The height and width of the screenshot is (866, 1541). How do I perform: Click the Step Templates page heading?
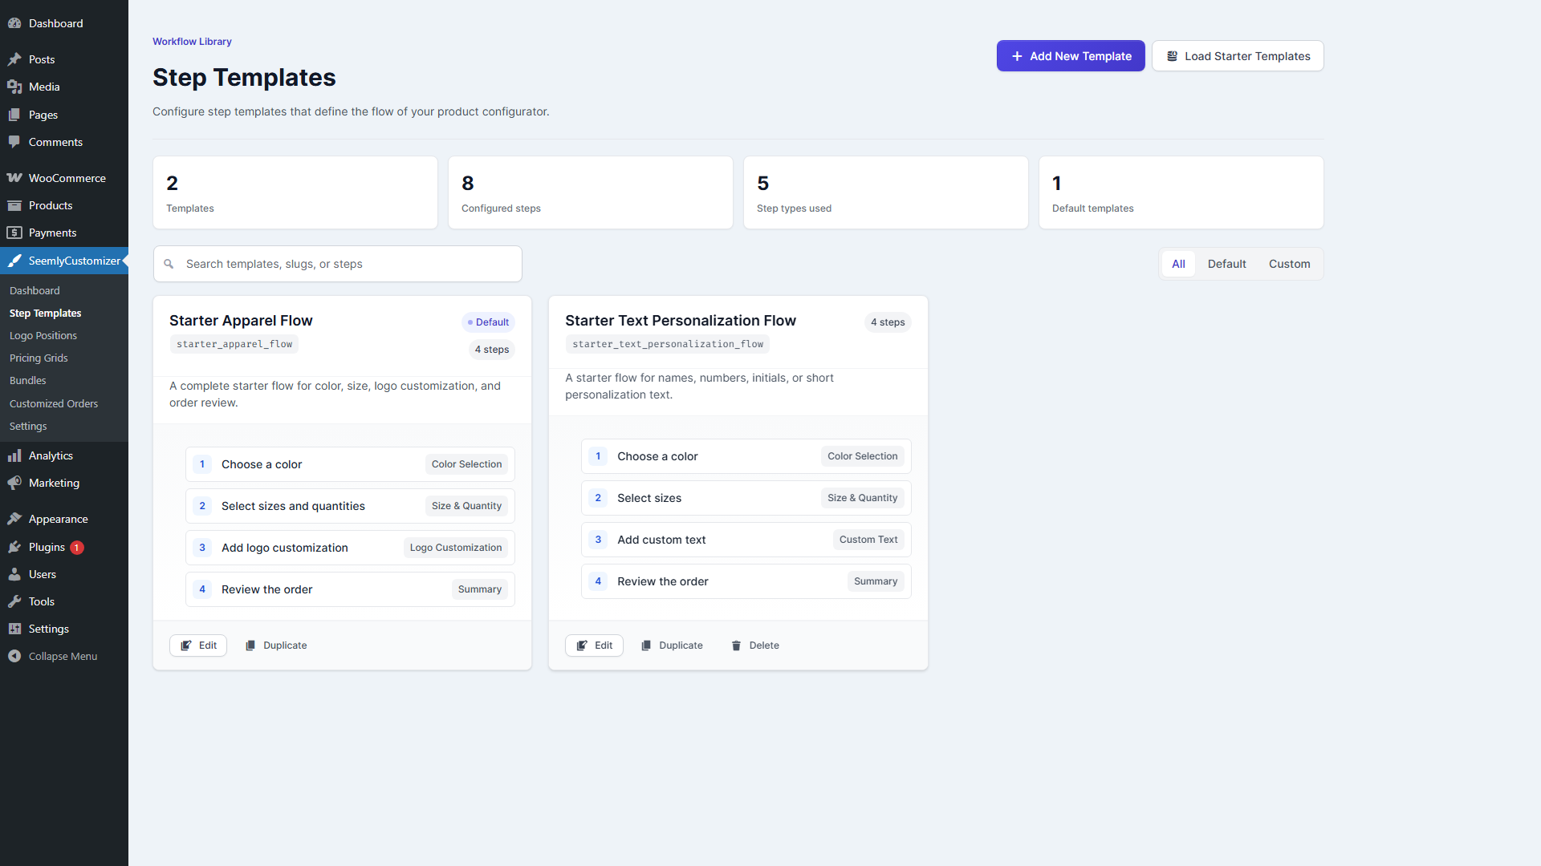click(x=244, y=78)
